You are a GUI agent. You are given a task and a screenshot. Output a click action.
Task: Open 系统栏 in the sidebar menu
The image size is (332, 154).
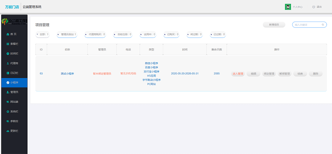click(14, 111)
